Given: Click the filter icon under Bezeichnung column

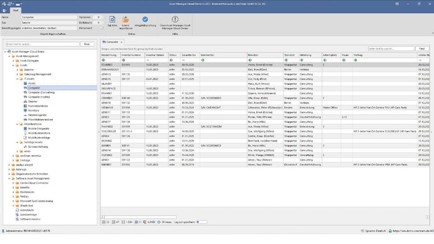Looking at the screenshot, I should (103, 60).
